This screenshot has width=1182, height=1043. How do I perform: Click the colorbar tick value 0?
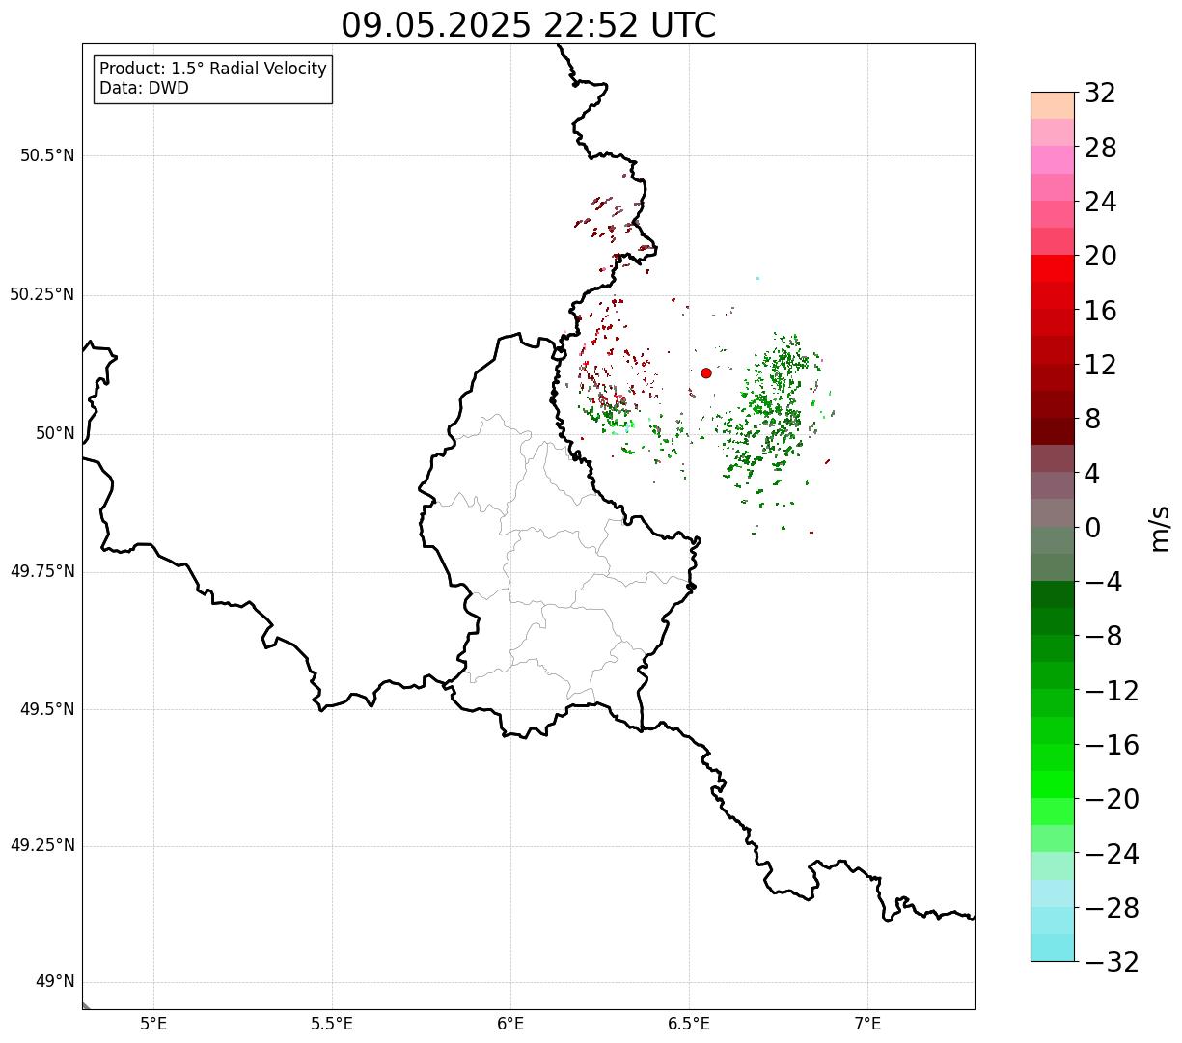(x=1092, y=528)
